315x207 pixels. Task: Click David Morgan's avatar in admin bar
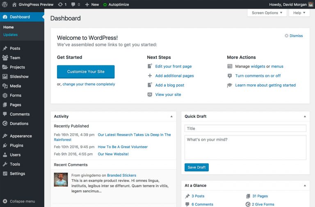tap(311, 4)
